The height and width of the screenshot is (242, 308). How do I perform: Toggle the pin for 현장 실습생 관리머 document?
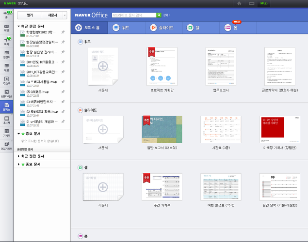pos(63,52)
